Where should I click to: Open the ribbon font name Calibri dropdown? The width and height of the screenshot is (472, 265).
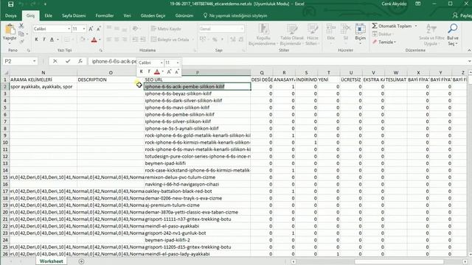(x=69, y=29)
